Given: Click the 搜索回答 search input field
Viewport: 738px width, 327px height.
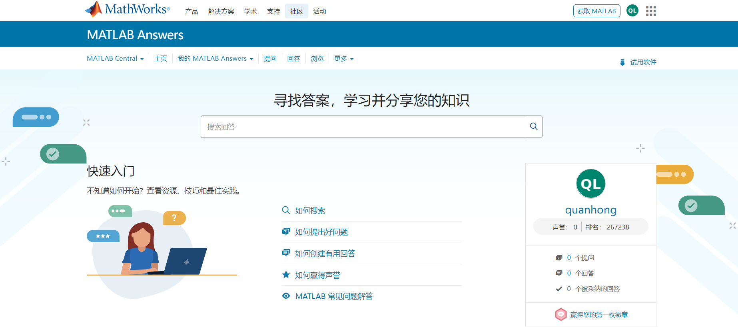Looking at the screenshot, I should click(362, 127).
